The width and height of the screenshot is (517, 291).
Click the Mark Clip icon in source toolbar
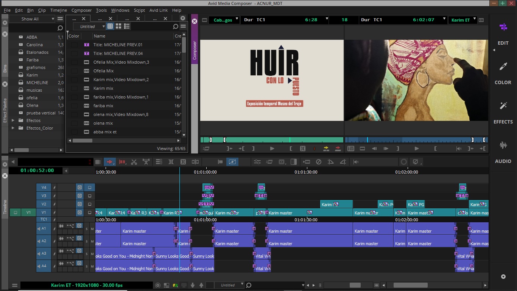pyautogui.click(x=302, y=149)
